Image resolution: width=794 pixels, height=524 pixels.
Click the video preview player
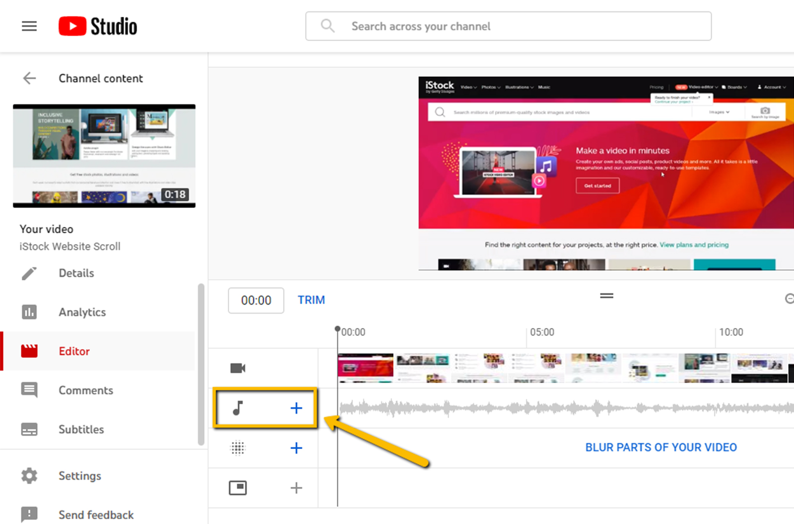606,173
